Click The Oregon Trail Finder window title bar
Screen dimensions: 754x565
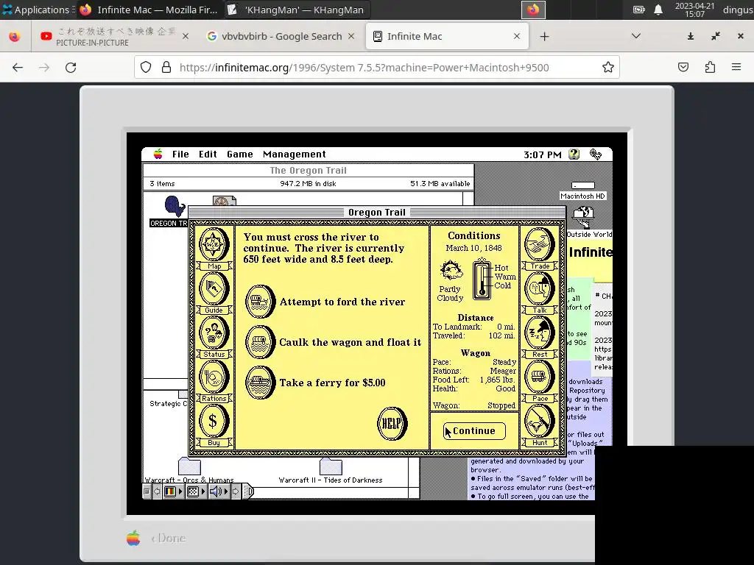(309, 170)
